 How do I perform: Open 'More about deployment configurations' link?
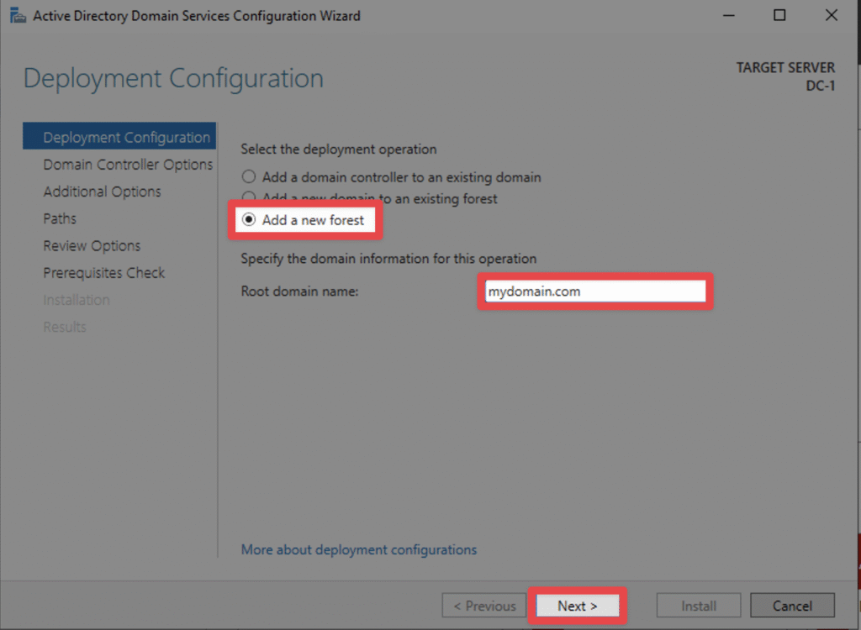(359, 549)
